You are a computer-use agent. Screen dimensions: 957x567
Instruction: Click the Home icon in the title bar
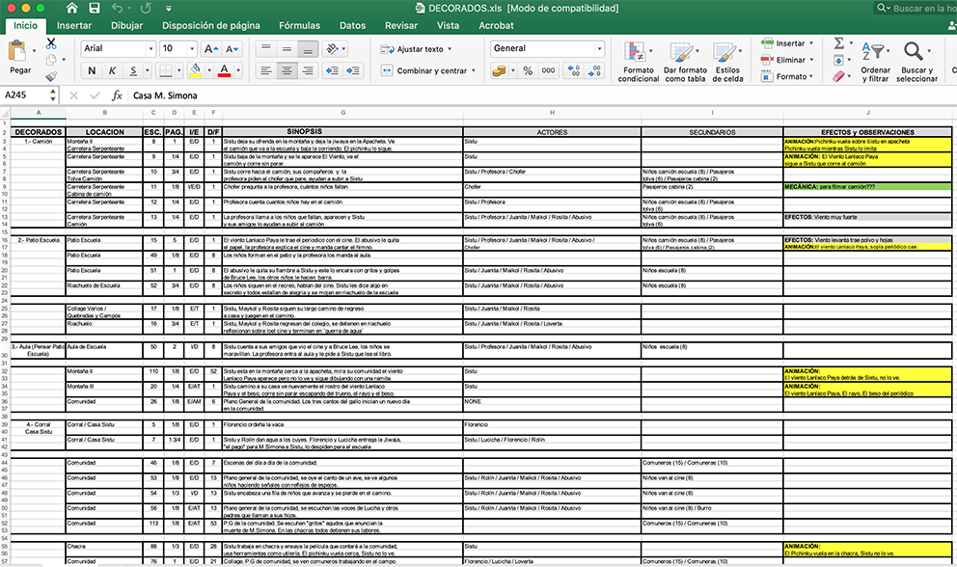click(72, 8)
